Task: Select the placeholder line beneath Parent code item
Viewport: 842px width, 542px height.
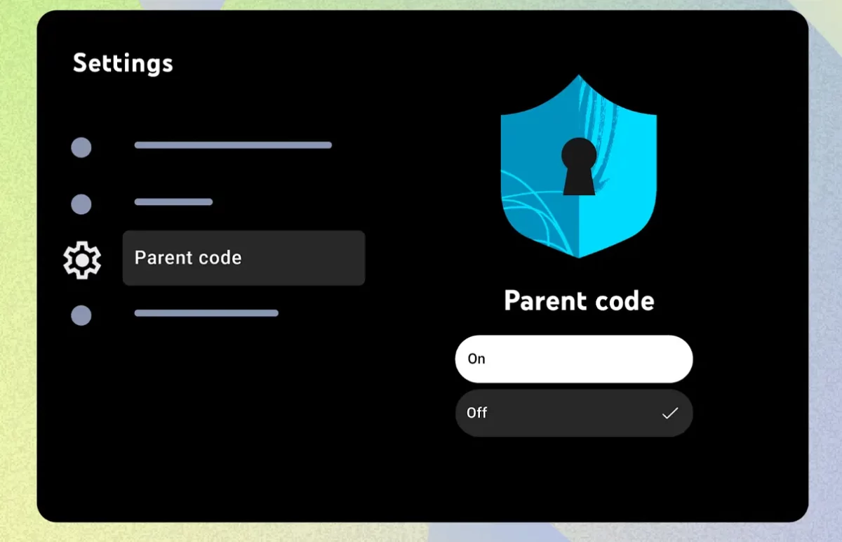Action: coord(206,313)
